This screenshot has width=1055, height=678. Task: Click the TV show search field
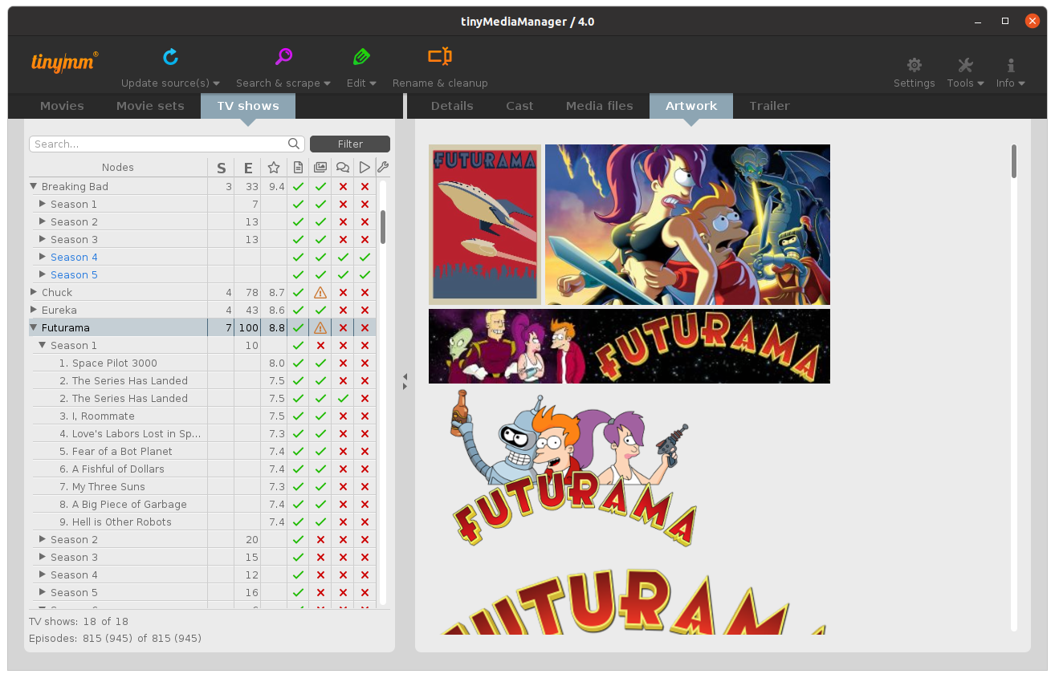(159, 144)
